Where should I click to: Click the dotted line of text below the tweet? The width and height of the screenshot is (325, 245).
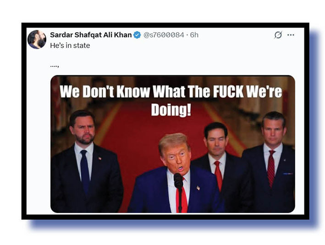pyautogui.click(x=55, y=65)
